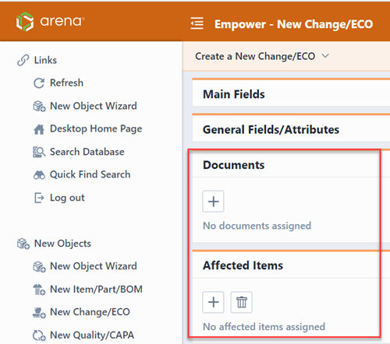Viewport: 390px width, 344px height.
Task: Click the Log out door icon
Action: point(39,198)
